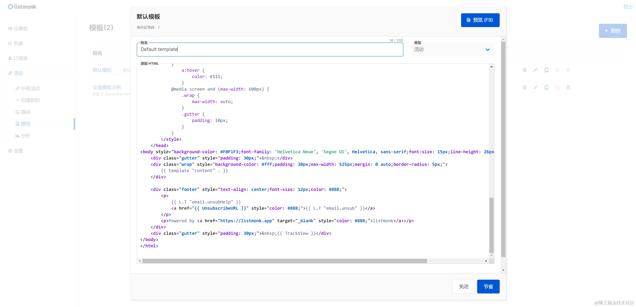Click the clone icon for 交易模板示例 row

click(546, 87)
